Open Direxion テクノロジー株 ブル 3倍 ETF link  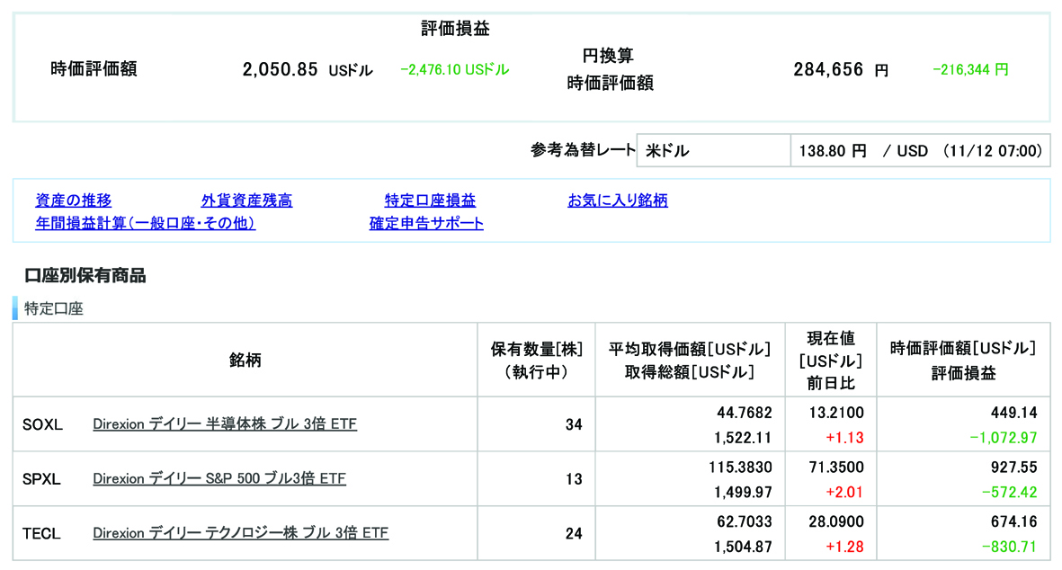[240, 533]
